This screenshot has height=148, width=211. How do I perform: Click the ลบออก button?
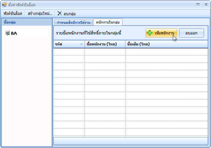[191, 33]
